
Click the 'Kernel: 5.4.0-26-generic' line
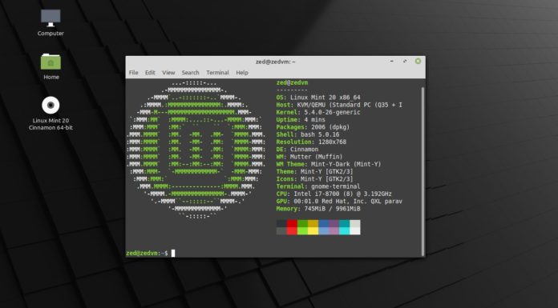318,112
